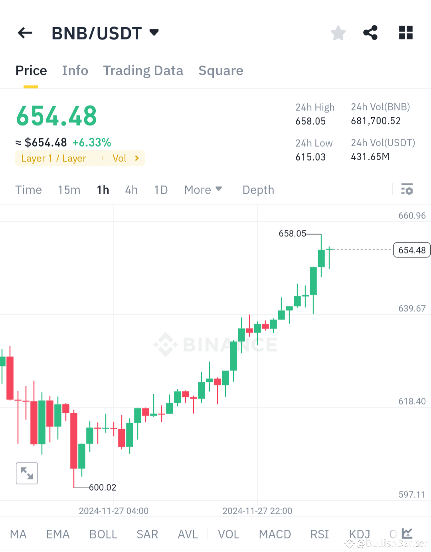
Task: Tap the back arrow to exit chart
Action: (25, 33)
